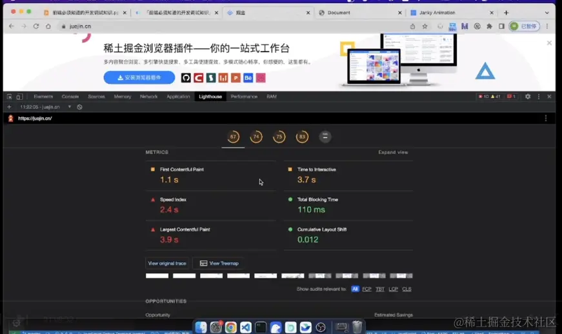The image size is (562, 334).
Task: Clear all Lighthouse reports icon
Action: pyautogui.click(x=79, y=107)
